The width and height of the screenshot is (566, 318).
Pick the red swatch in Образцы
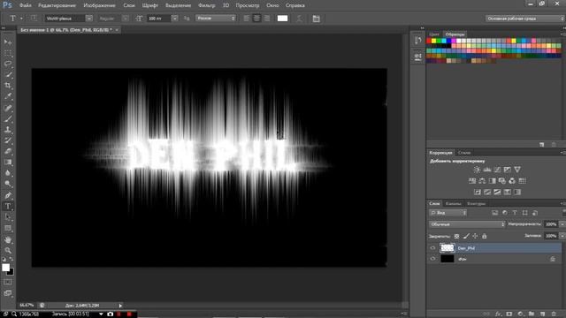(x=429, y=41)
